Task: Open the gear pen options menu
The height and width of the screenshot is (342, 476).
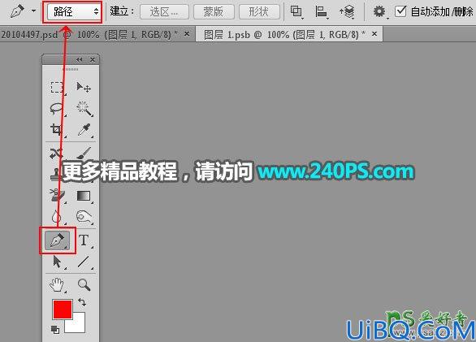Action: click(379, 12)
